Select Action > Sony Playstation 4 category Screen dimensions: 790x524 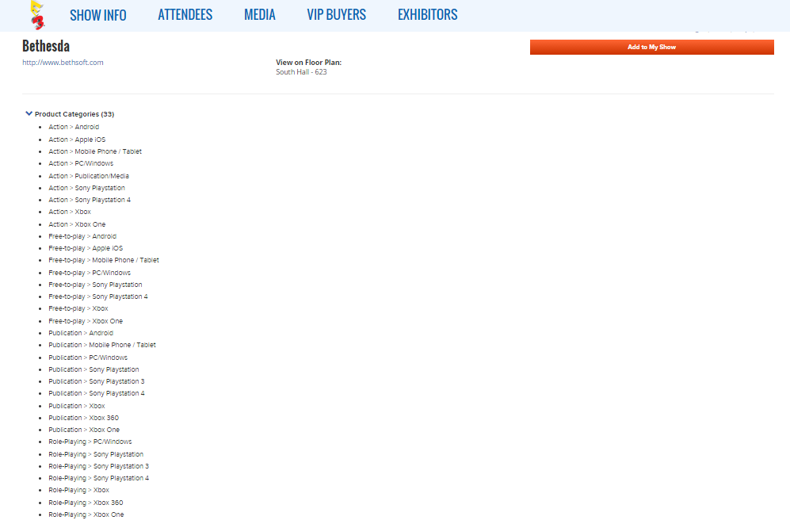90,200
